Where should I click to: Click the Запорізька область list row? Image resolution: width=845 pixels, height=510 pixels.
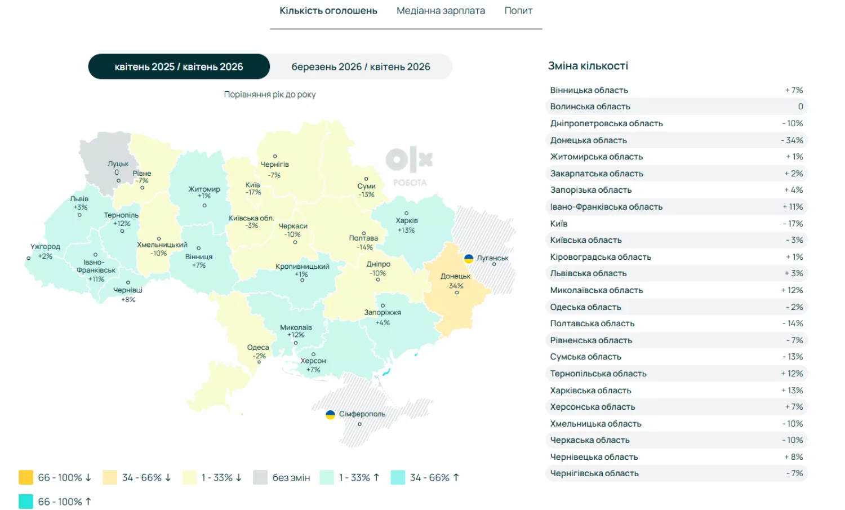(677, 190)
